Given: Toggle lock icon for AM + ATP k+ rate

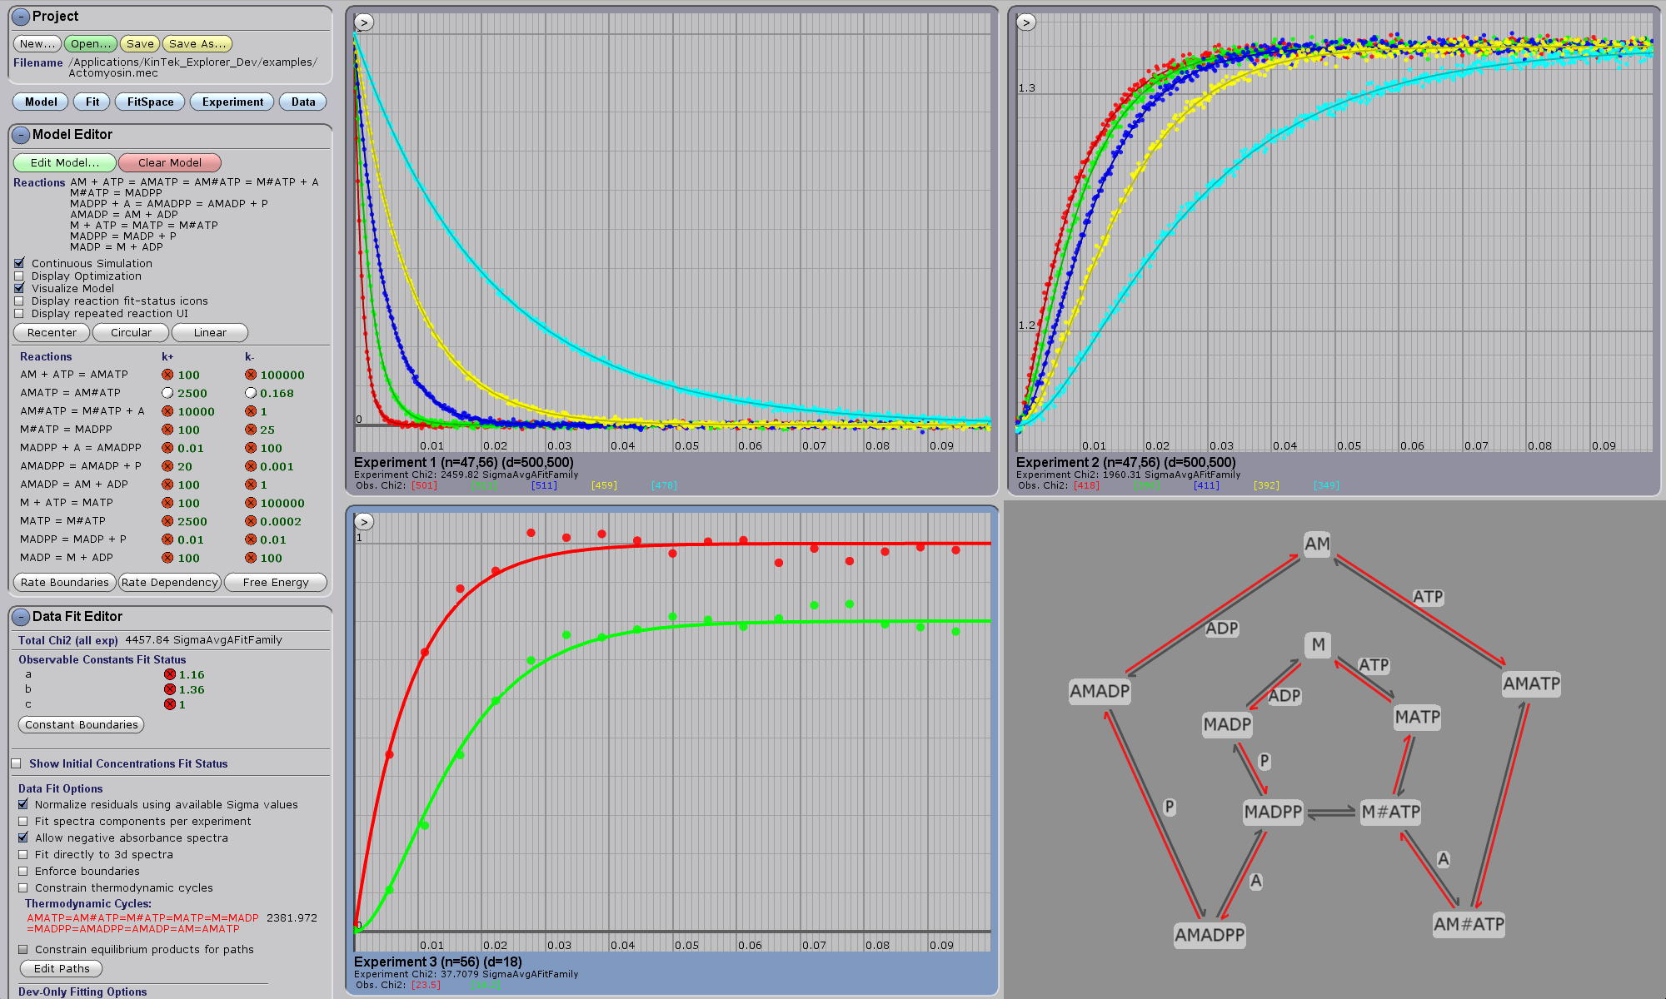Looking at the screenshot, I should 167,375.
